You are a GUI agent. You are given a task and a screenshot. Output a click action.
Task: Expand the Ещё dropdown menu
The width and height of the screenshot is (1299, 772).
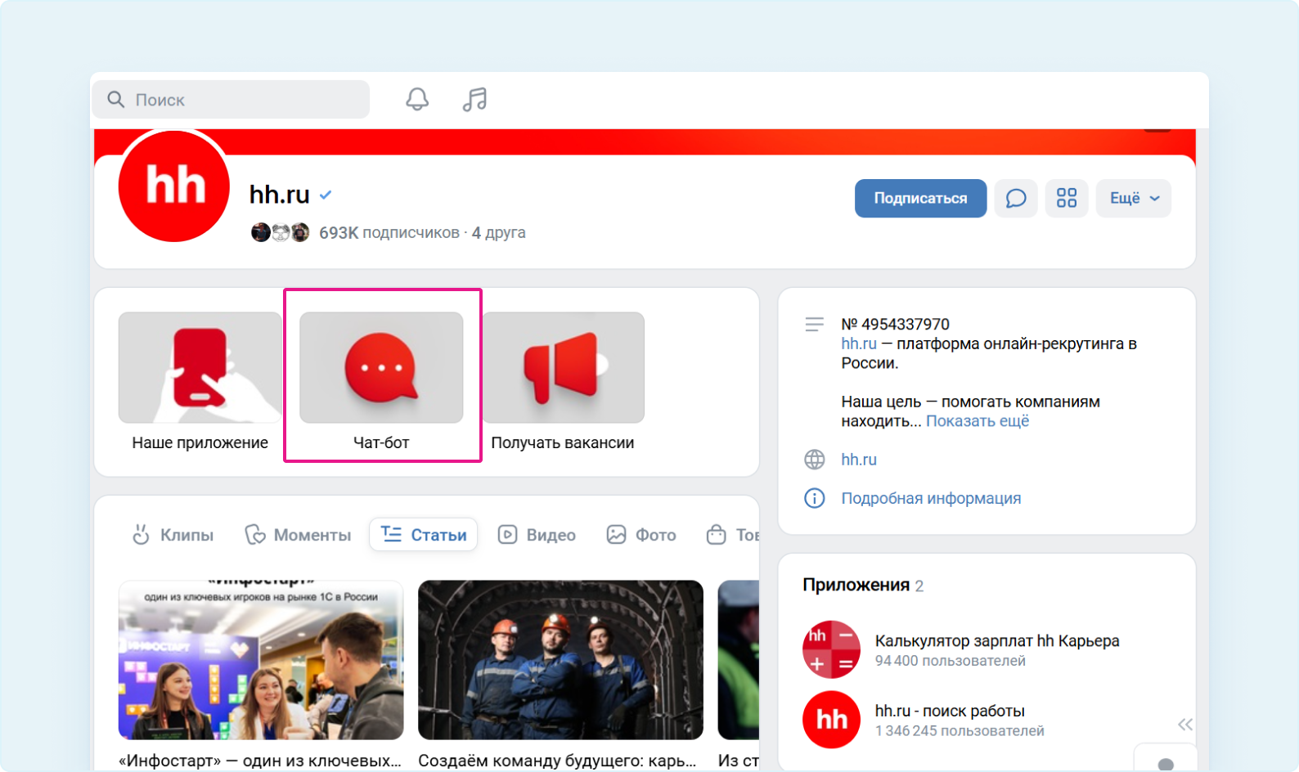point(1134,199)
